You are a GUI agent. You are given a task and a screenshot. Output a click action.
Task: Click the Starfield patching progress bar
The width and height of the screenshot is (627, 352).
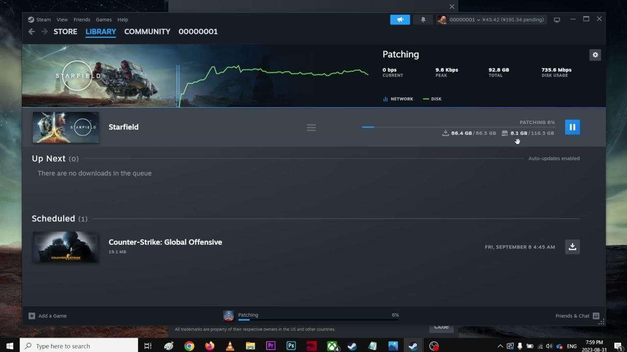pos(458,127)
